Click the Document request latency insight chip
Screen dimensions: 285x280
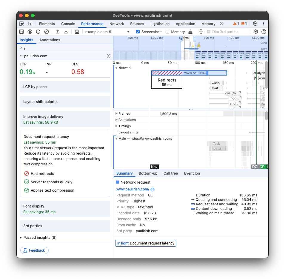click(x=146, y=243)
